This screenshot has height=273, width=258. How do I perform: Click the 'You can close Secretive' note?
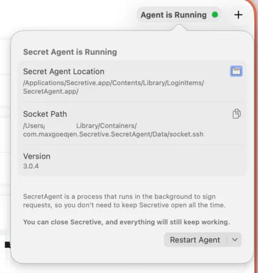(126, 222)
